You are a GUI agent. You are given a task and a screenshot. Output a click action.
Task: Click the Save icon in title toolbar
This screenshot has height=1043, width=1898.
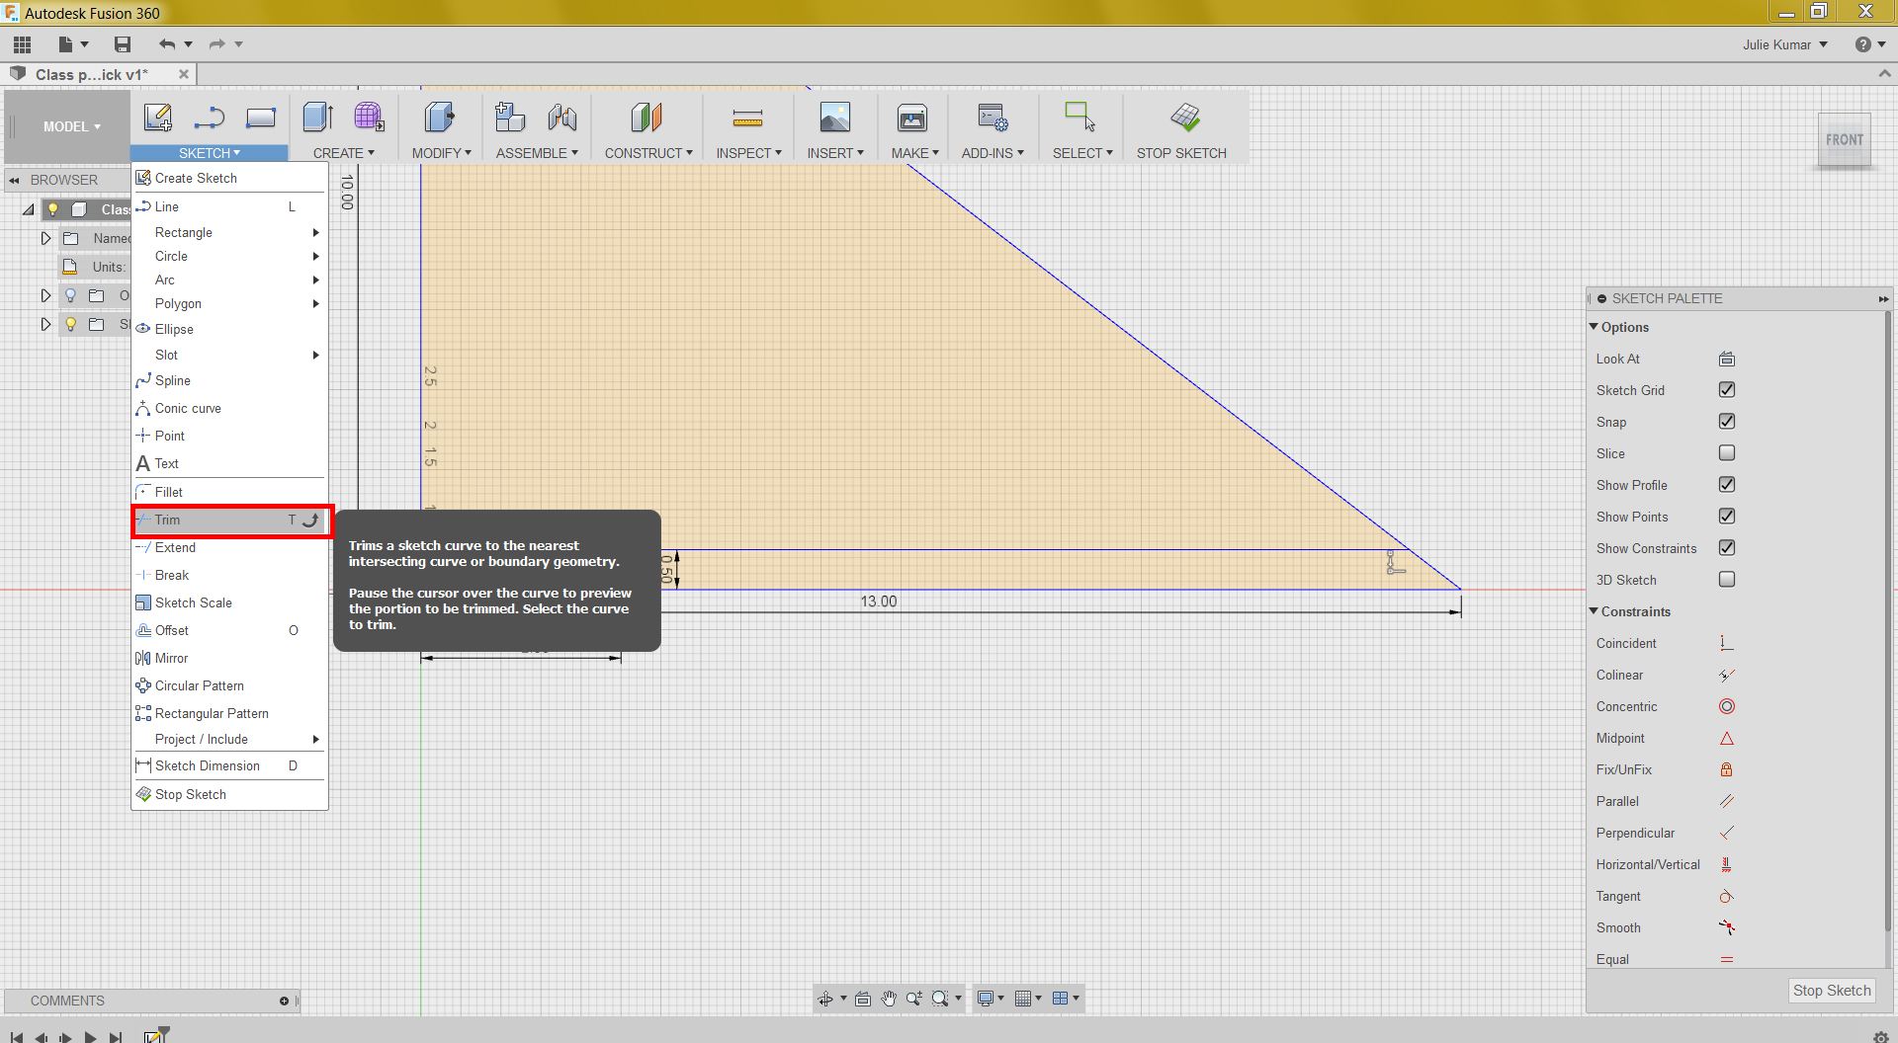[123, 44]
